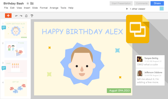Select the cyan star shape on slide
The width and height of the screenshot is (168, 99).
(x=117, y=50)
